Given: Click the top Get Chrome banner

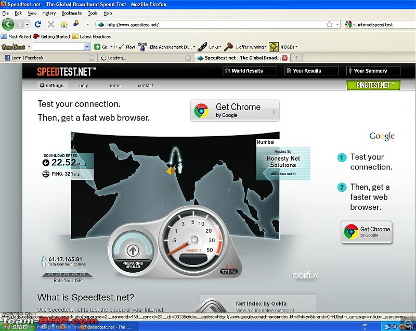Looking at the screenshot, I should click(x=235, y=111).
